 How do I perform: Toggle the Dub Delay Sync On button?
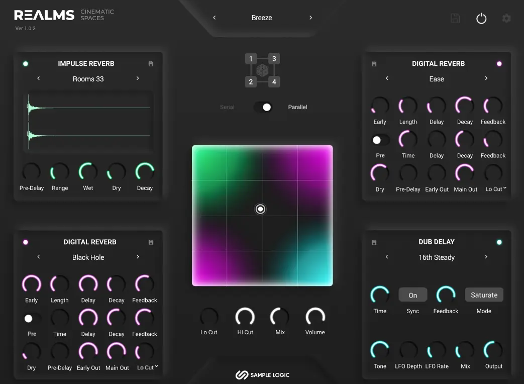click(412, 295)
